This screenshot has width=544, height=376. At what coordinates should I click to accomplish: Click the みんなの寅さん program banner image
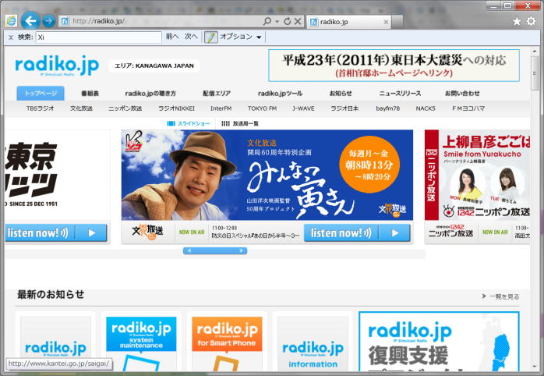pos(267,175)
